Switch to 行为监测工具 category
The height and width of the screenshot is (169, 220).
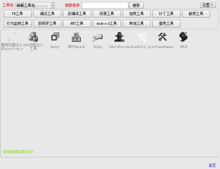(x=17, y=24)
